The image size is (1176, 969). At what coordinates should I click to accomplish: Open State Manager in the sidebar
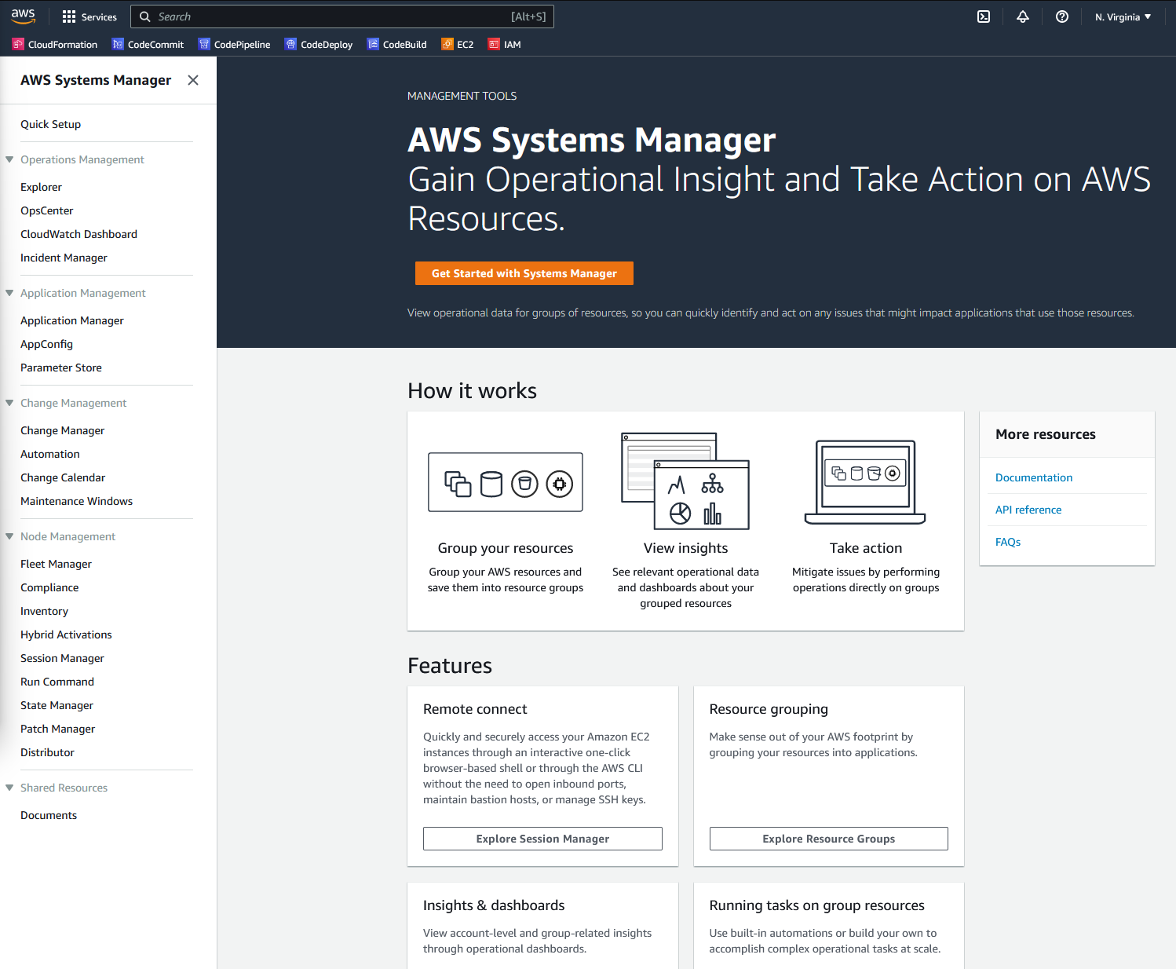(x=57, y=705)
